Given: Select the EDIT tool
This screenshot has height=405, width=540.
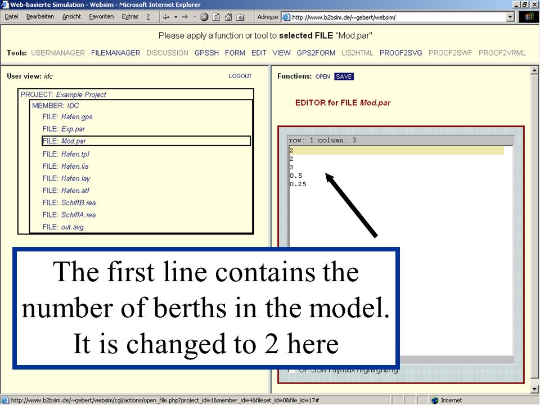Looking at the screenshot, I should 259,53.
